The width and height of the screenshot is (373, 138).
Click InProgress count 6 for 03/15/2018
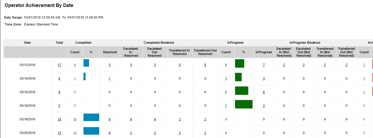point(226,92)
